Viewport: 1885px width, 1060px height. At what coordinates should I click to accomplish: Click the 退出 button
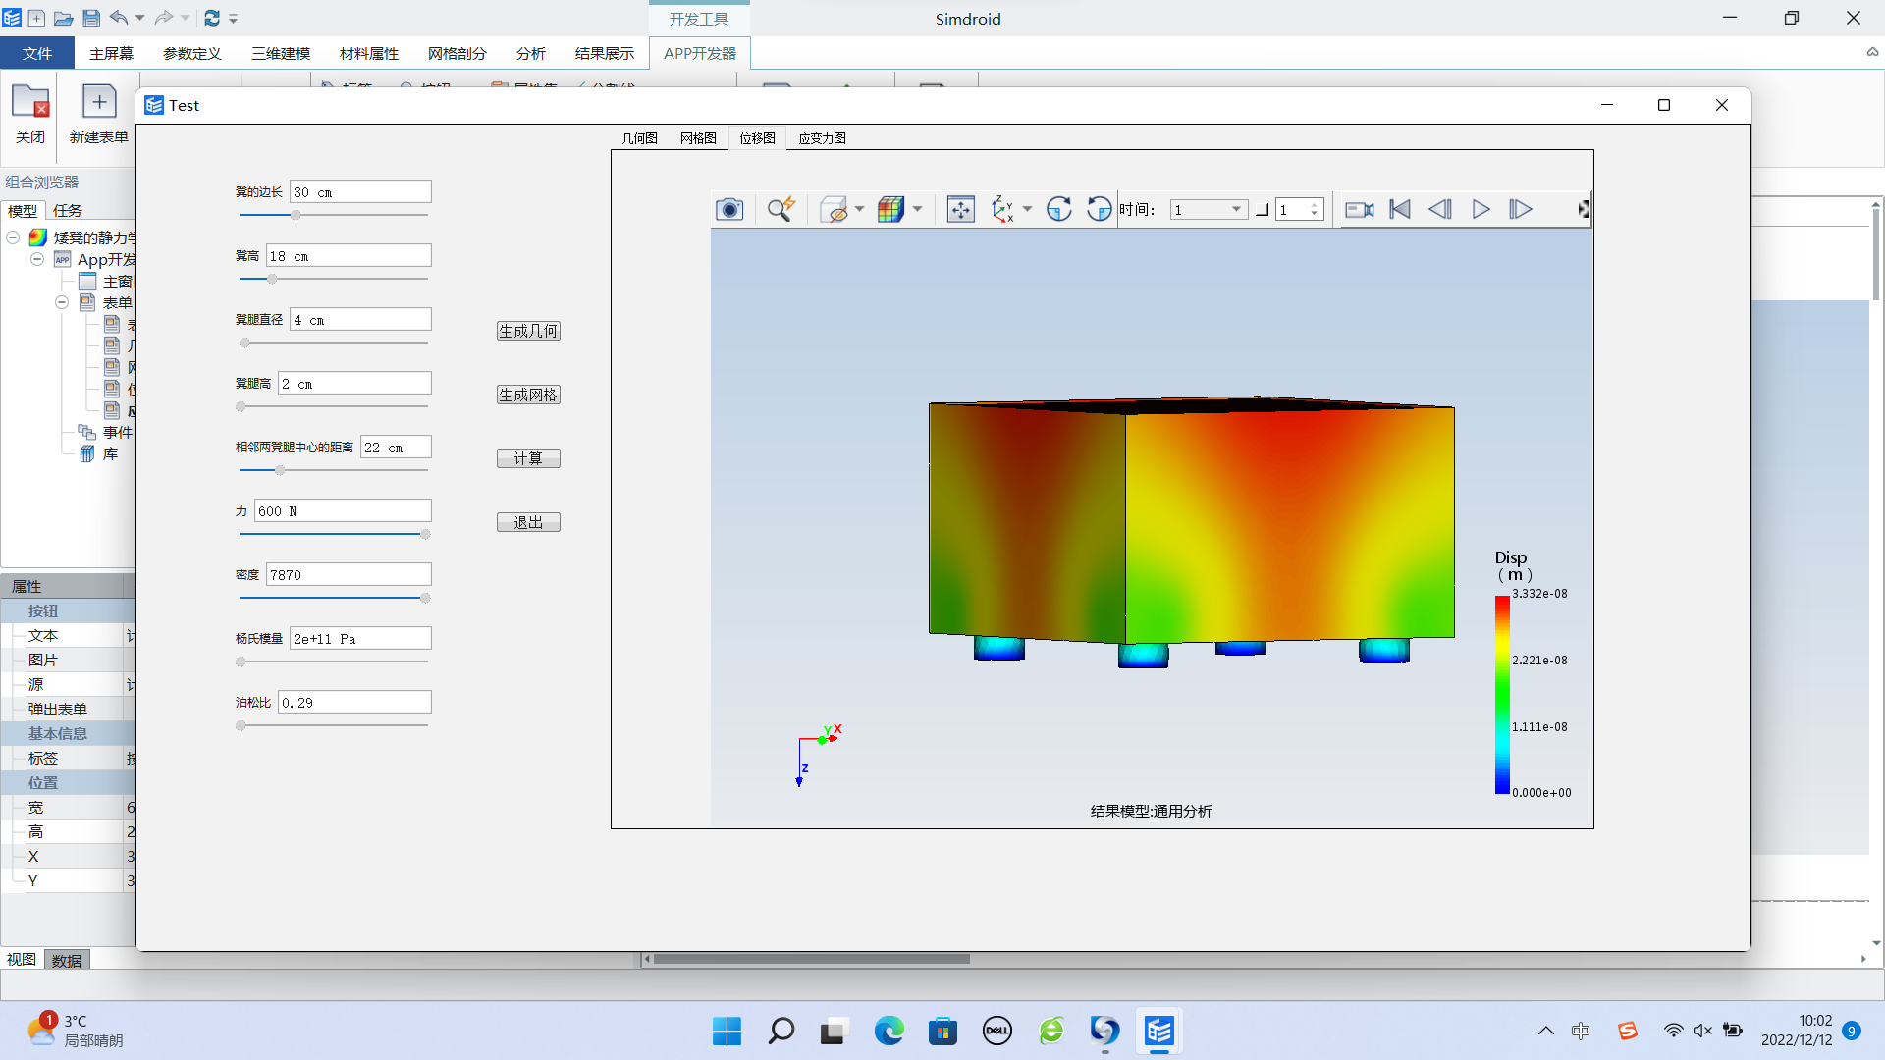click(x=528, y=522)
